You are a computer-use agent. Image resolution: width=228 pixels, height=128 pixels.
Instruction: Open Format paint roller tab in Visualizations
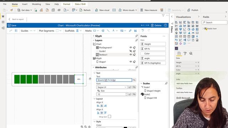pos(185,54)
